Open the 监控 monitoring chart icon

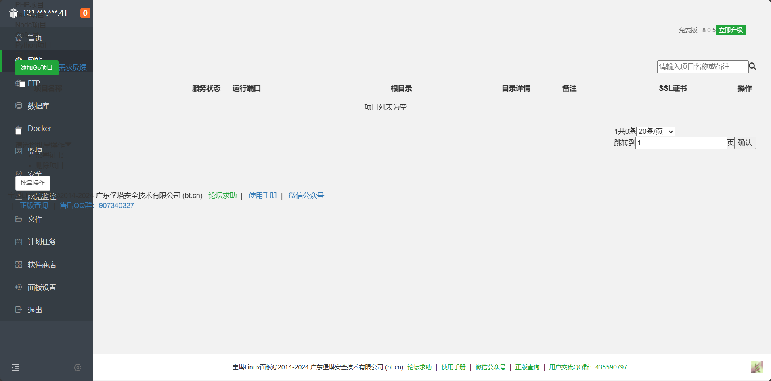pyautogui.click(x=19, y=151)
